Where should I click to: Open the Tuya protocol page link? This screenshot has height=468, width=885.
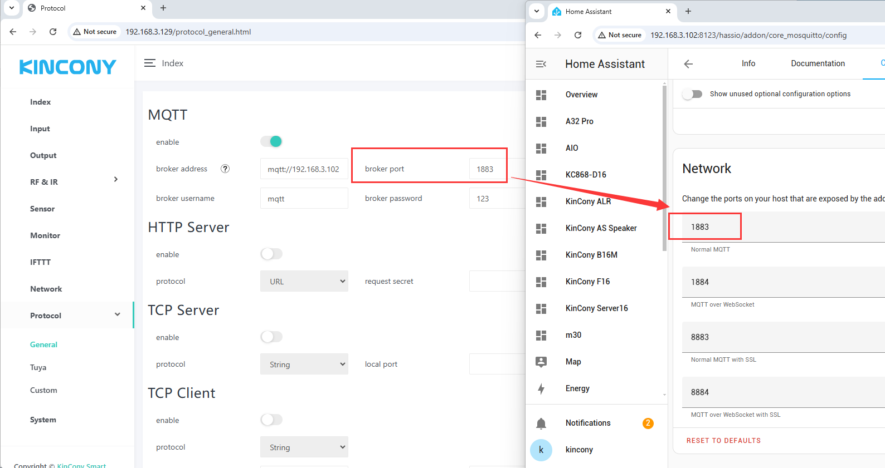[38, 367]
